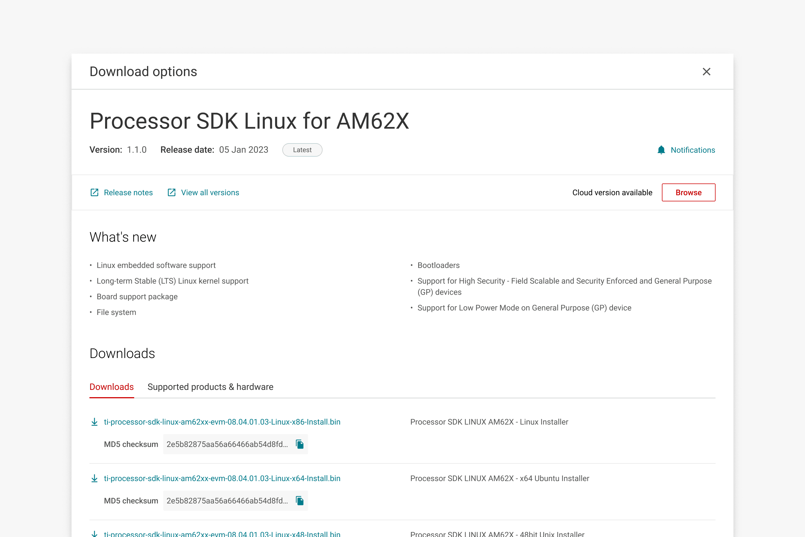Download the Linux-x86-Install.bin file link
The image size is (805, 537).
pos(222,422)
